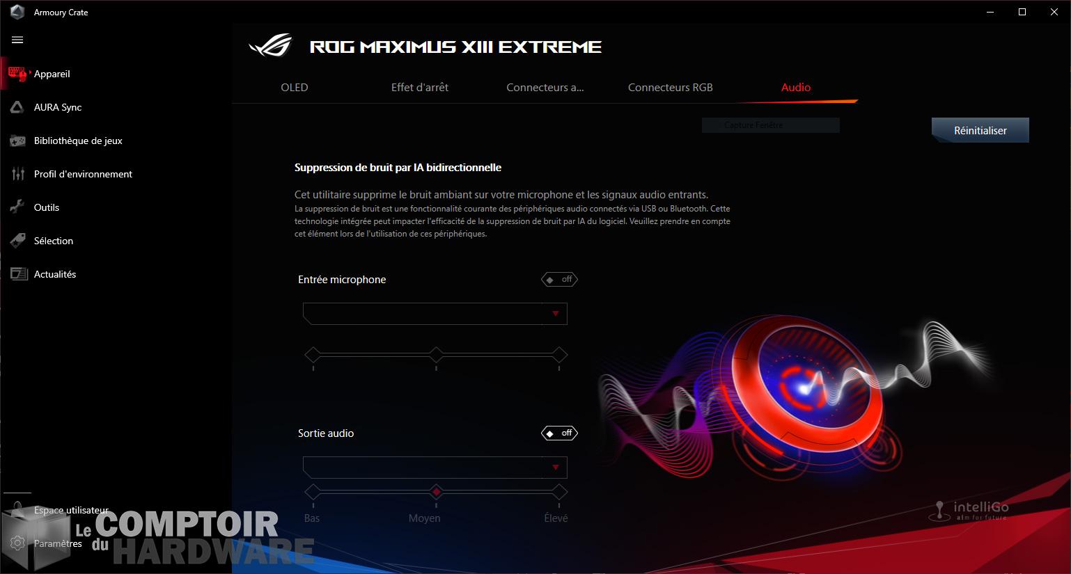Open the Actualités news icon
The height and width of the screenshot is (574, 1071).
point(17,274)
